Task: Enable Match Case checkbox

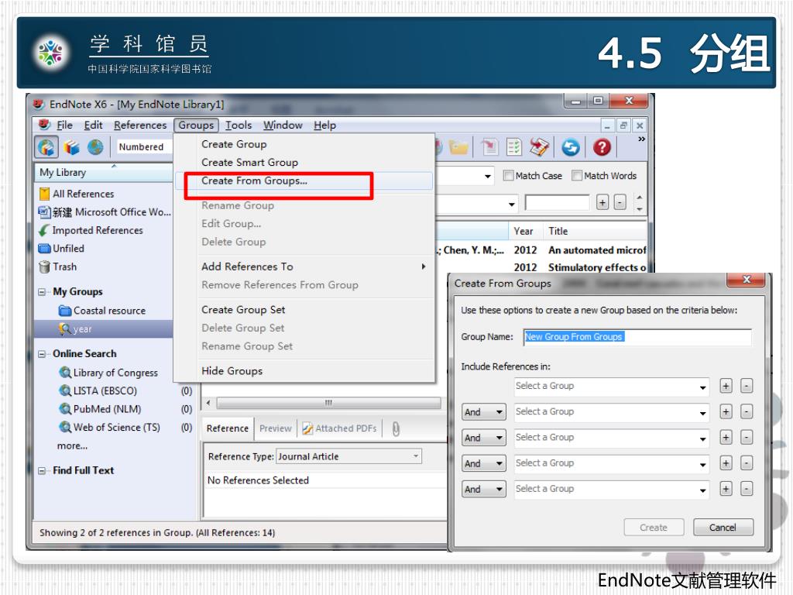Action: click(x=508, y=176)
